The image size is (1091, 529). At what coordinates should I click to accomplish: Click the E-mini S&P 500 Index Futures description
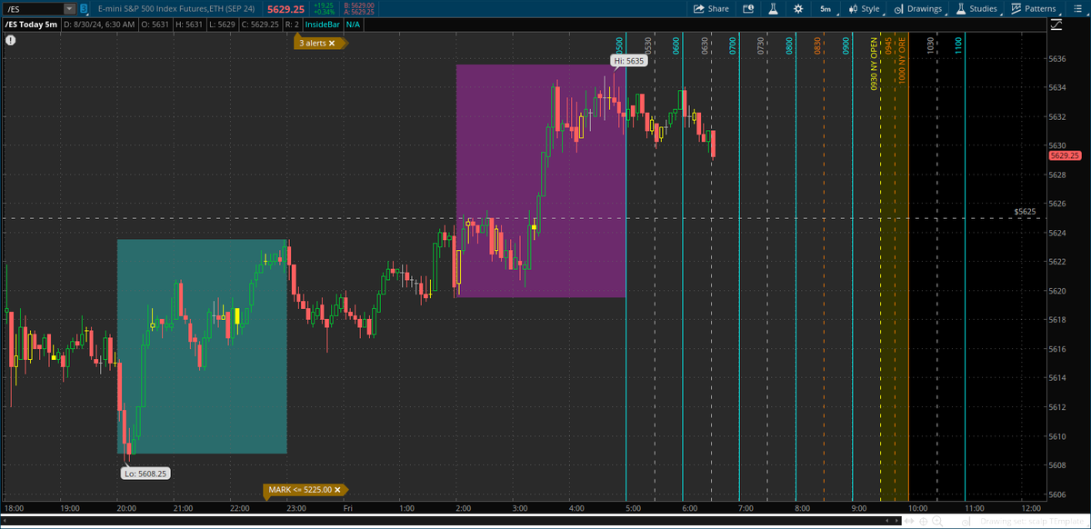[x=176, y=9]
